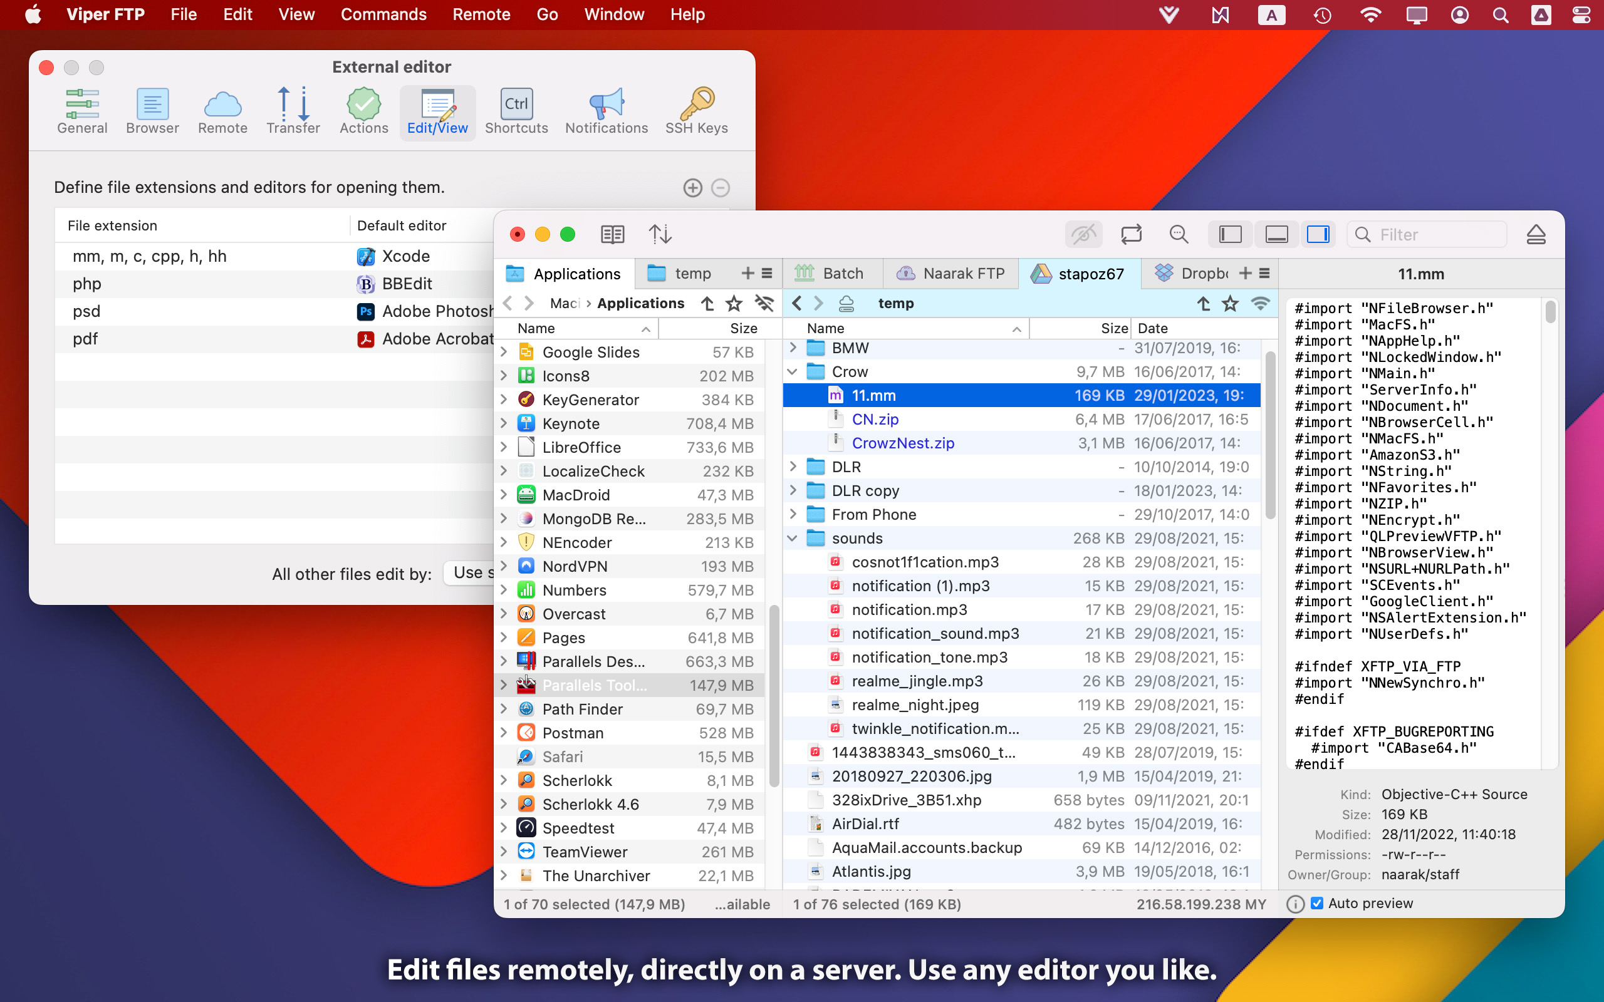This screenshot has width=1604, height=1002.
Task: Add a new file extension with plus button
Action: pos(692,187)
